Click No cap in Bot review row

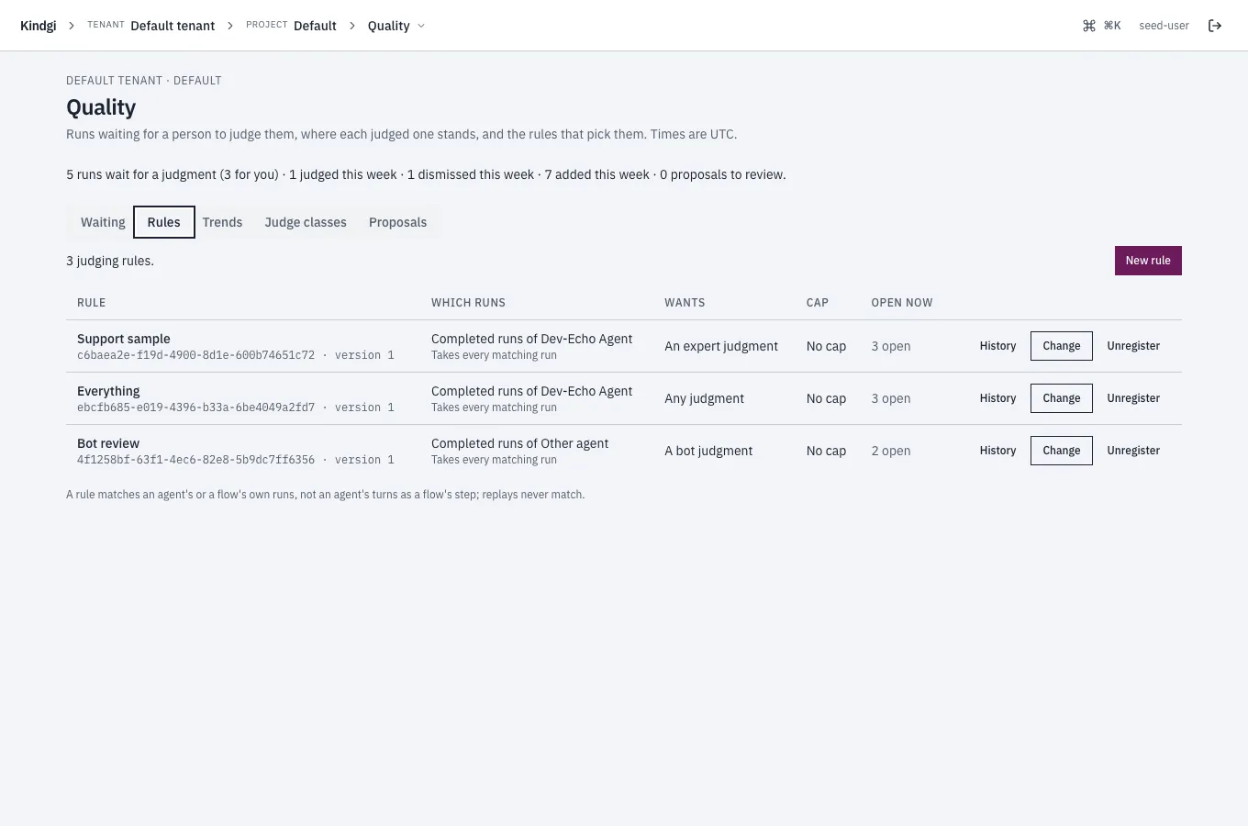tap(826, 451)
